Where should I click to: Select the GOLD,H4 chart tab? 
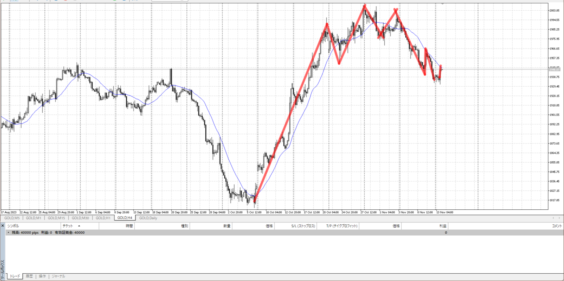[x=125, y=218]
